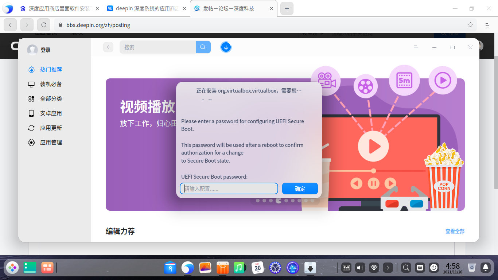This screenshot has height=280, width=498.
Task: Open 应用管理 in the sidebar
Action: click(x=45, y=143)
